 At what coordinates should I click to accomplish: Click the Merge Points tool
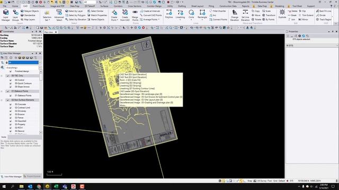[135, 15]
